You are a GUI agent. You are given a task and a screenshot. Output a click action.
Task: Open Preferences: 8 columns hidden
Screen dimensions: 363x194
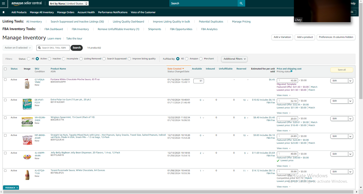tap(336, 37)
